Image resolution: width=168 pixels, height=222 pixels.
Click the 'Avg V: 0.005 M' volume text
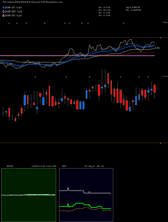[x=133, y=7]
